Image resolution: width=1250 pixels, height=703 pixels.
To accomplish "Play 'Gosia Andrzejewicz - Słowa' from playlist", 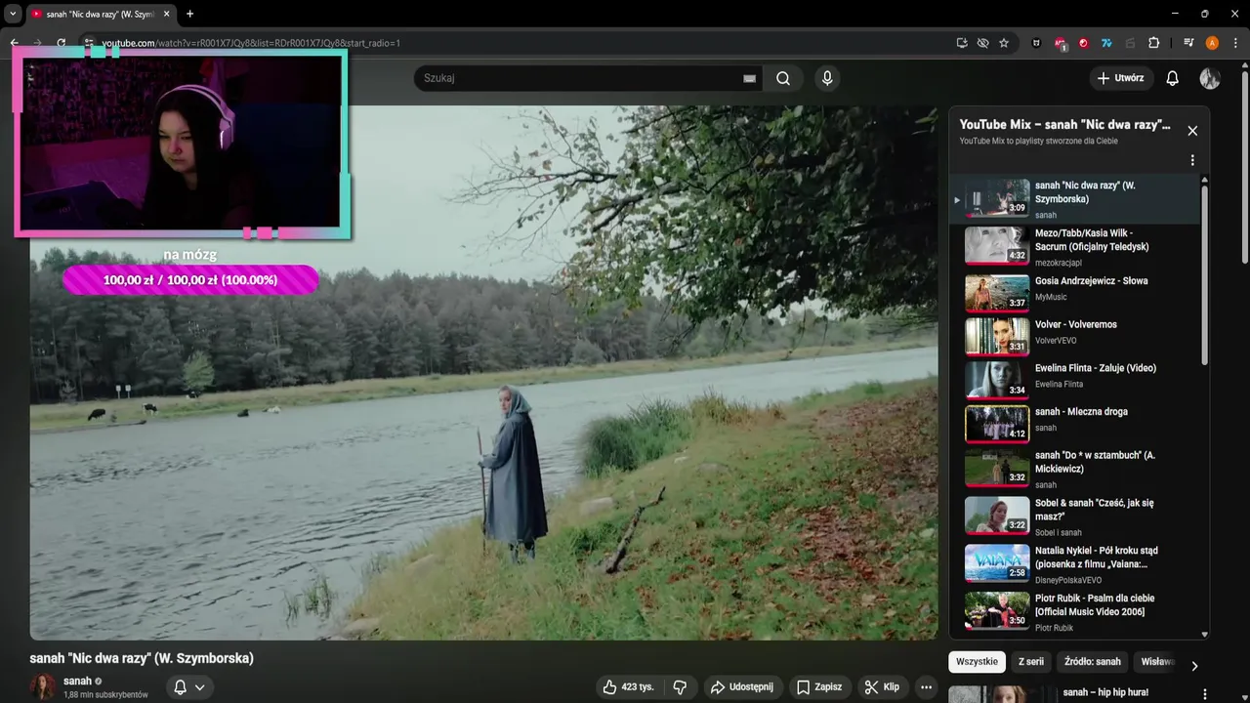I will pyautogui.click(x=1074, y=291).
